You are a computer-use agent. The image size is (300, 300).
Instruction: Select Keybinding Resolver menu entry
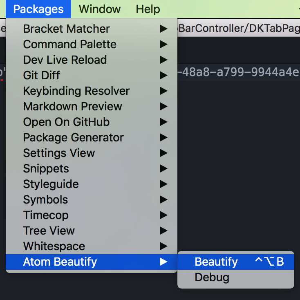tap(92, 91)
